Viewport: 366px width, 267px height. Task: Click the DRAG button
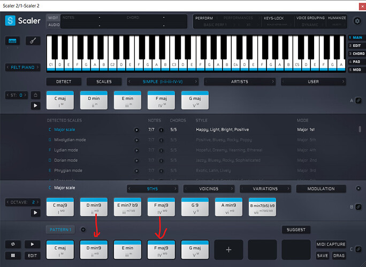[339, 256]
